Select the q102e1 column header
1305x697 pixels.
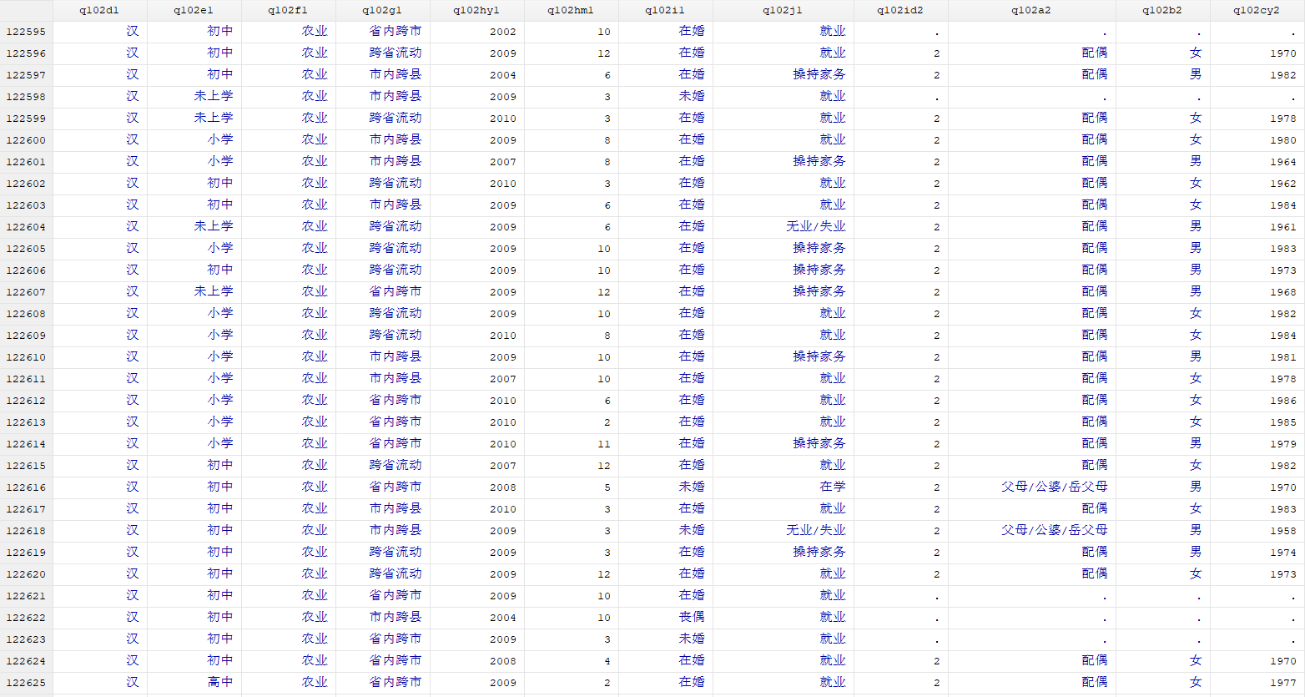[194, 10]
